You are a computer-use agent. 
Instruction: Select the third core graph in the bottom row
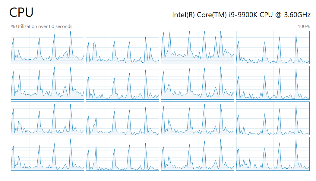(198, 154)
